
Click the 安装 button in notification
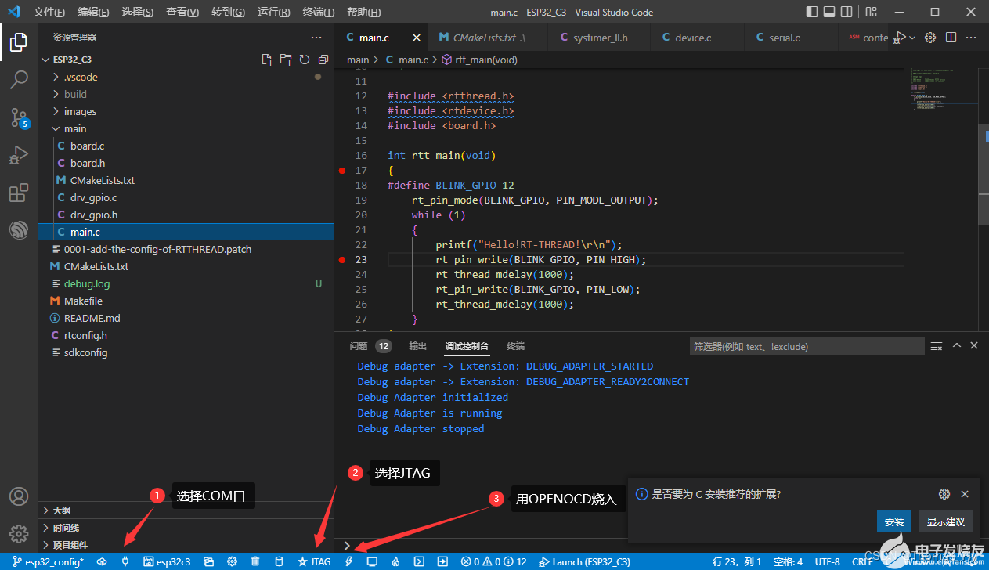tap(893, 521)
